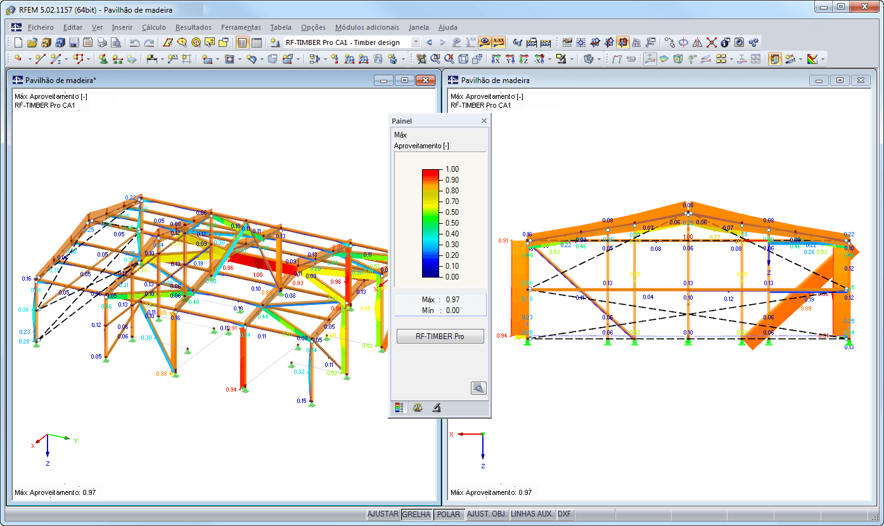Open the Módulos adicionais menu

[x=368, y=27]
